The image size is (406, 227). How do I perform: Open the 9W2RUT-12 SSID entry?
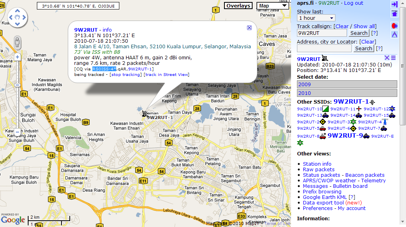pyautogui.click(x=376, y=109)
